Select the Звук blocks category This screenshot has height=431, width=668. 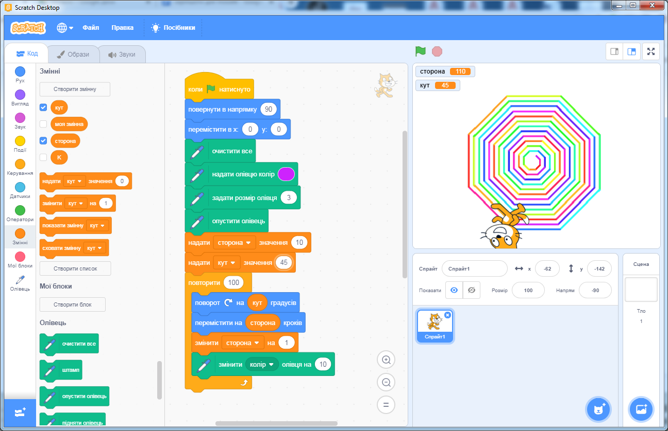[20, 121]
